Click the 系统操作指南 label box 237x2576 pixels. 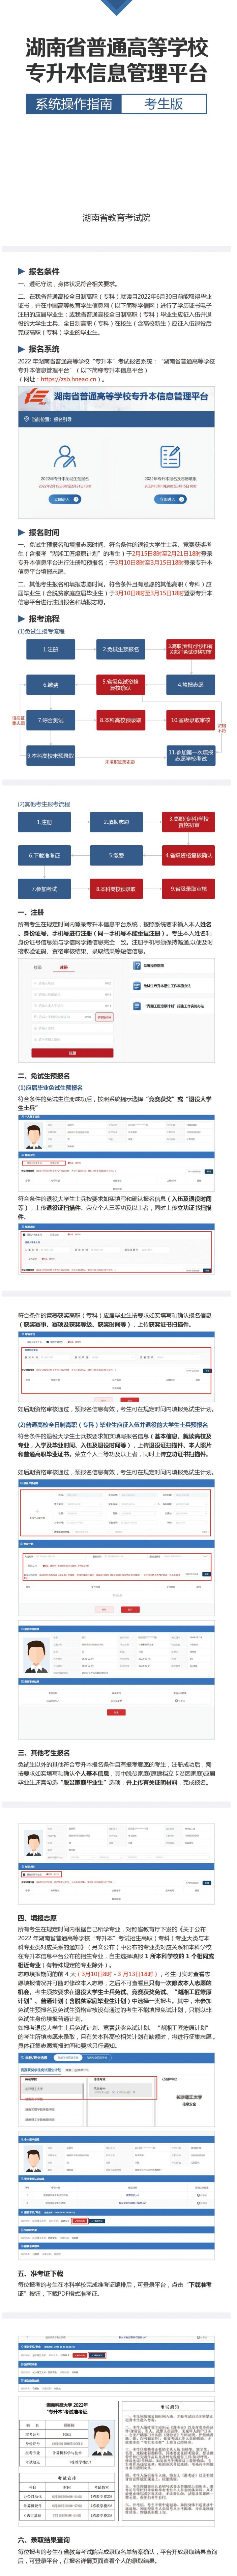click(x=75, y=104)
